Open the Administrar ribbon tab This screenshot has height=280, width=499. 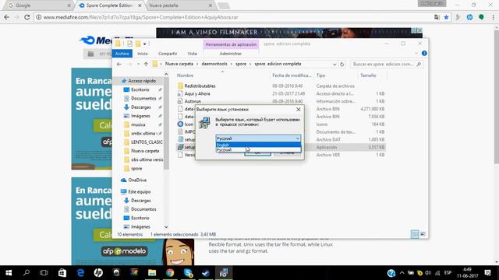click(231, 54)
